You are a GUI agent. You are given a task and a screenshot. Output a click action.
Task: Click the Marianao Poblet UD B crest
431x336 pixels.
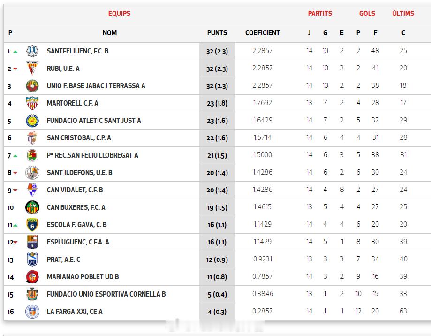[32, 277]
